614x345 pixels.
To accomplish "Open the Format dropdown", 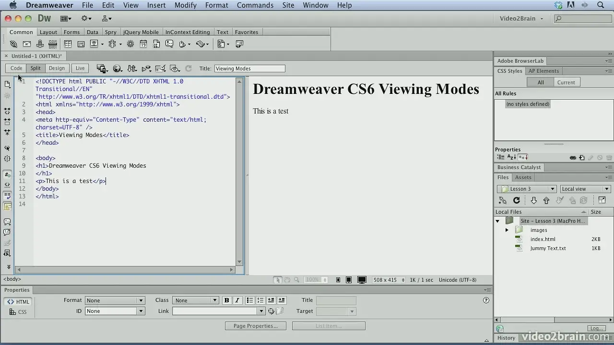I will coord(115,300).
